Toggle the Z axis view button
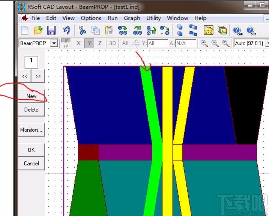This screenshot has width=269, height=216. (100, 43)
